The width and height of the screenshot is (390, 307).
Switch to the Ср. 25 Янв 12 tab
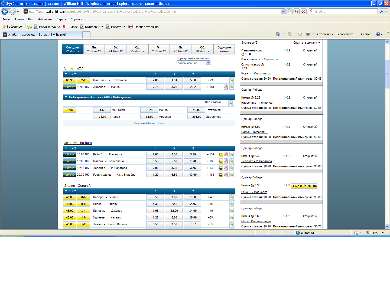pyautogui.click(x=137, y=49)
